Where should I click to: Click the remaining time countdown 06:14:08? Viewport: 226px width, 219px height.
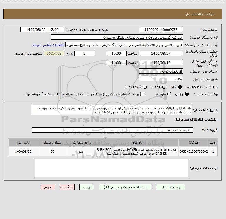54,53
